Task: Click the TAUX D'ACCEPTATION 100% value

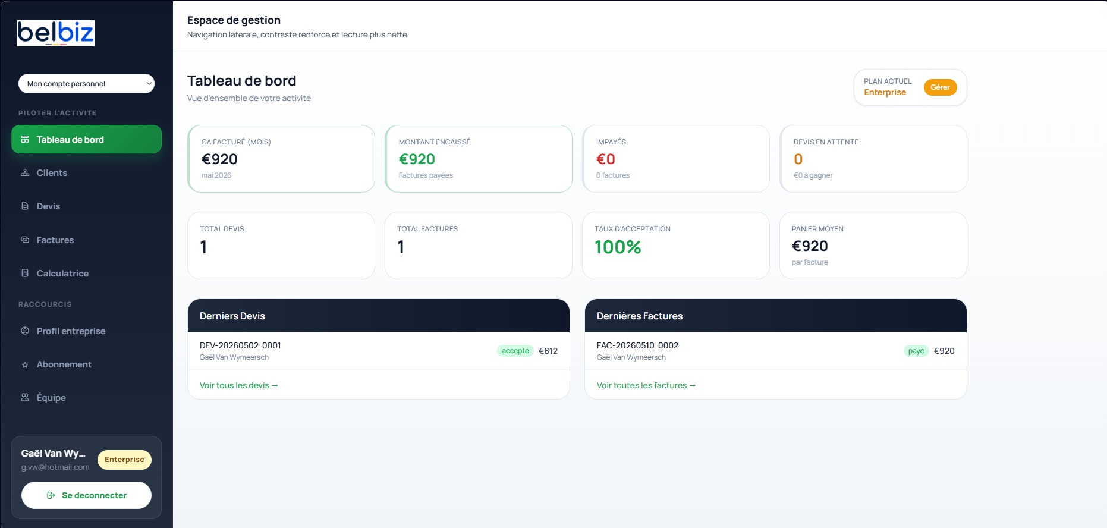Action: [618, 247]
